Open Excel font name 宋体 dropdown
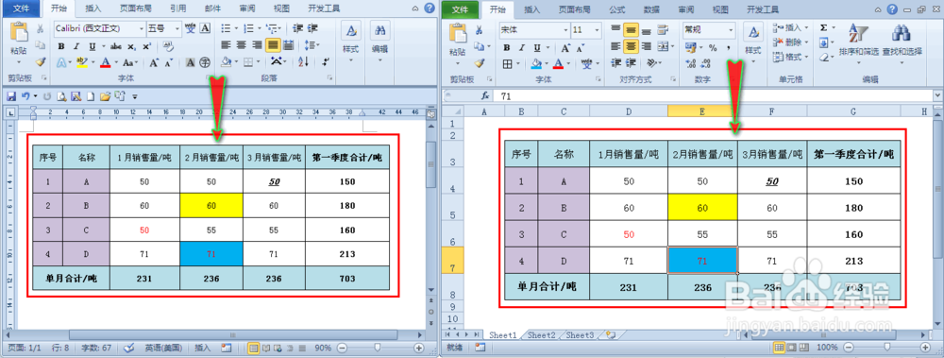 [565, 29]
